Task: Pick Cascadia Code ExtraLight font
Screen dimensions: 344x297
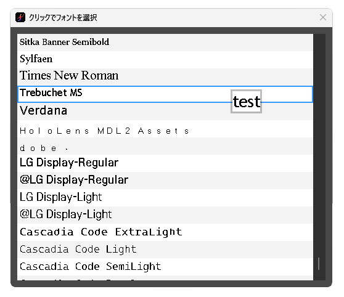Action: 165,232
